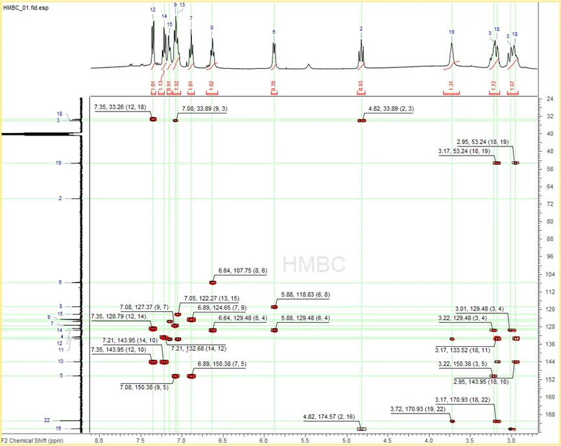Select the 0.78 integral value label
This screenshot has height=446, width=561.
(x=274, y=86)
